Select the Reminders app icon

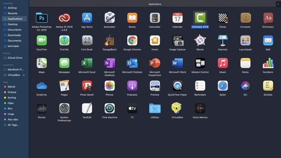pos(200,86)
